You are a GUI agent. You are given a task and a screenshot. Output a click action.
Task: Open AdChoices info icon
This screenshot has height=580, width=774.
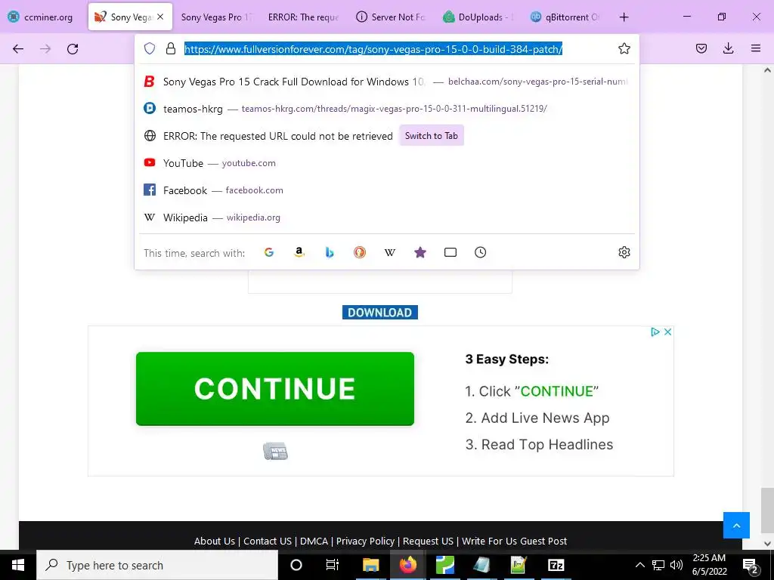(x=655, y=332)
